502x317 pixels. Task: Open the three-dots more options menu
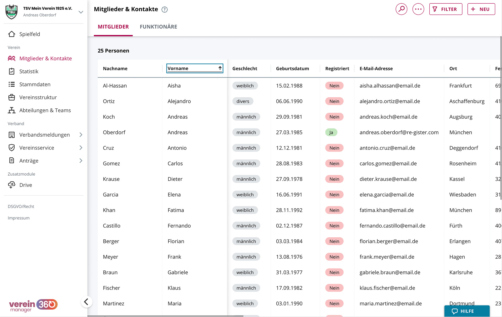pos(418,9)
